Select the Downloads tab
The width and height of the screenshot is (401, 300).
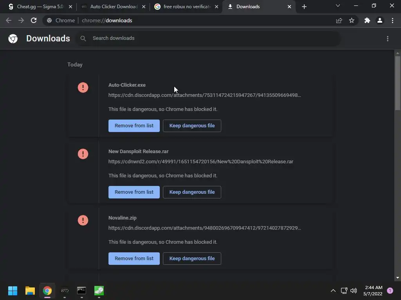[259, 7]
